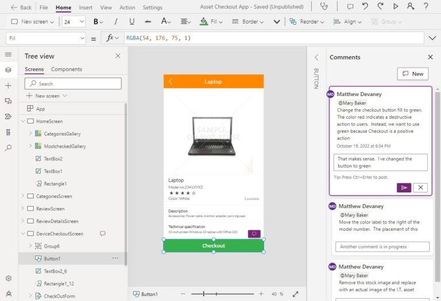Expand the formula bar
The width and height of the screenshot is (441, 301).
(432, 38)
